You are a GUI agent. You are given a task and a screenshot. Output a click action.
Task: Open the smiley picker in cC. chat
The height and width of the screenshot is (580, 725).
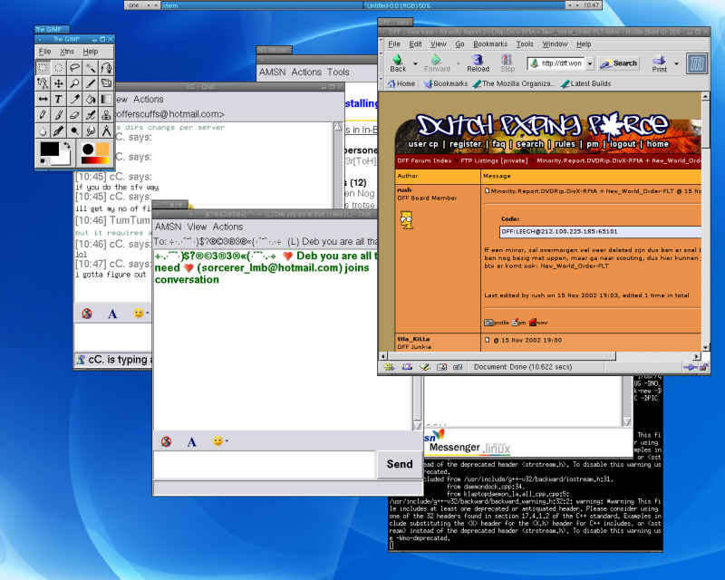point(141,314)
